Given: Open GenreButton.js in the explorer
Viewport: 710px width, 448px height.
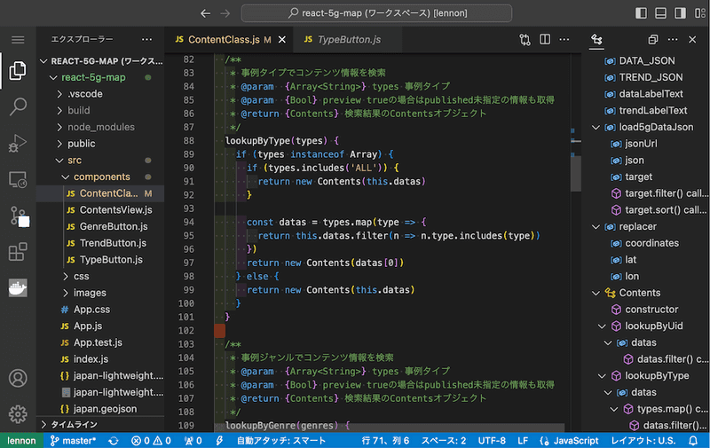Looking at the screenshot, I should click(x=114, y=226).
